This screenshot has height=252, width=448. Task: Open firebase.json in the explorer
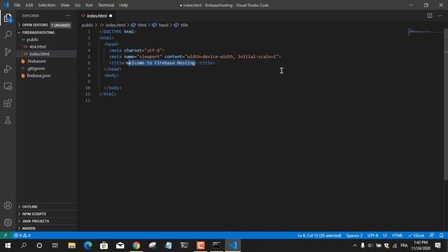46,76
